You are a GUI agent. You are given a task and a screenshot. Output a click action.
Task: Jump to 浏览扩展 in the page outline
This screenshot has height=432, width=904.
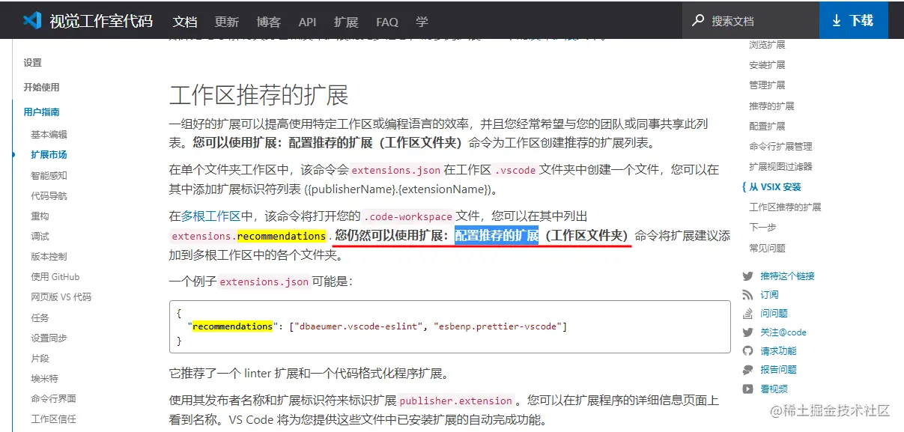click(x=767, y=45)
